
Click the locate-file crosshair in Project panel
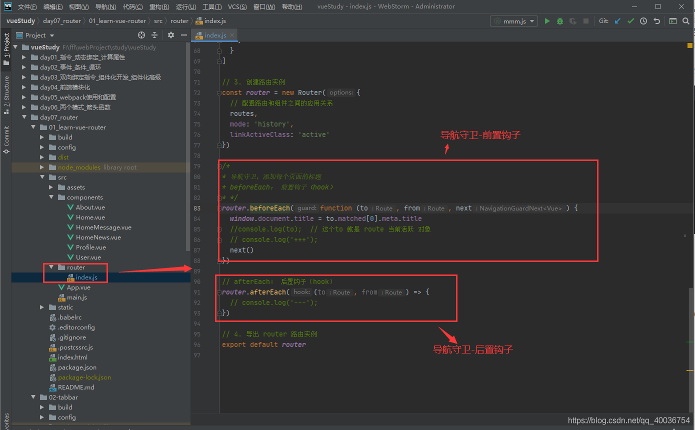coord(141,35)
